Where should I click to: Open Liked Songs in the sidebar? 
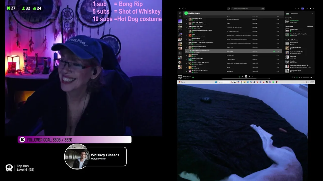[x=180, y=21]
